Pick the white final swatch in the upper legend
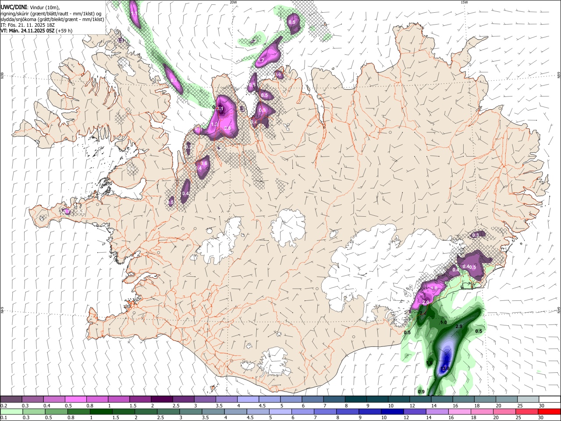 [x=550, y=400]
